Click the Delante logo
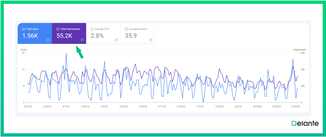 305,123
